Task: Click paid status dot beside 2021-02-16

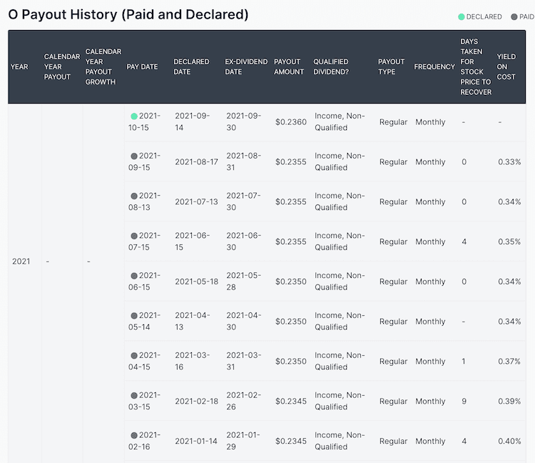Action: (134, 435)
